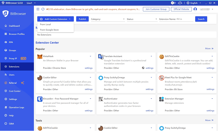Click the MetaMask fox icon
This screenshot has height=131, width=218.
point(40,57)
